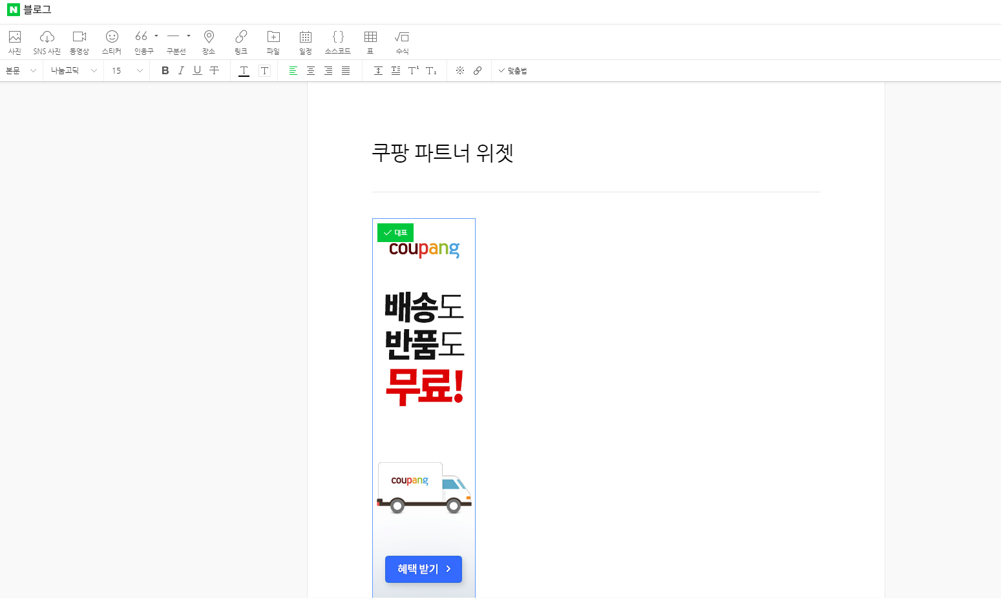Viewport: 1001px width, 599px height.
Task: Expand 인용구 style arrow
Action: [156, 36]
